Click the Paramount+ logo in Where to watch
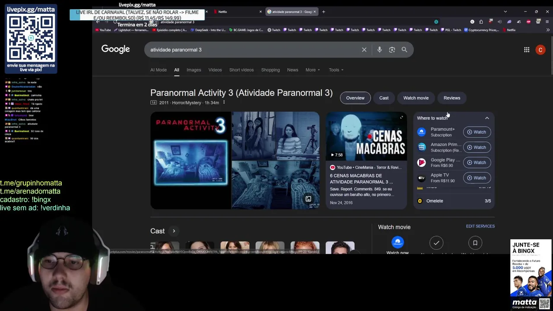Viewport: 553px width, 311px height. 422,132
